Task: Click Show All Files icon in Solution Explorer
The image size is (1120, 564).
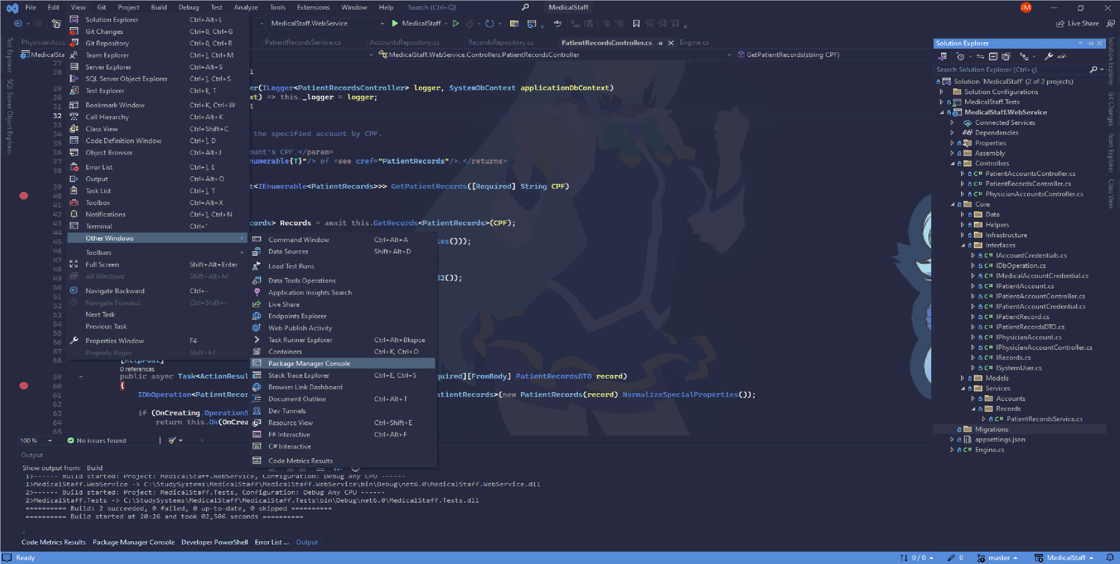Action: (x=1006, y=57)
